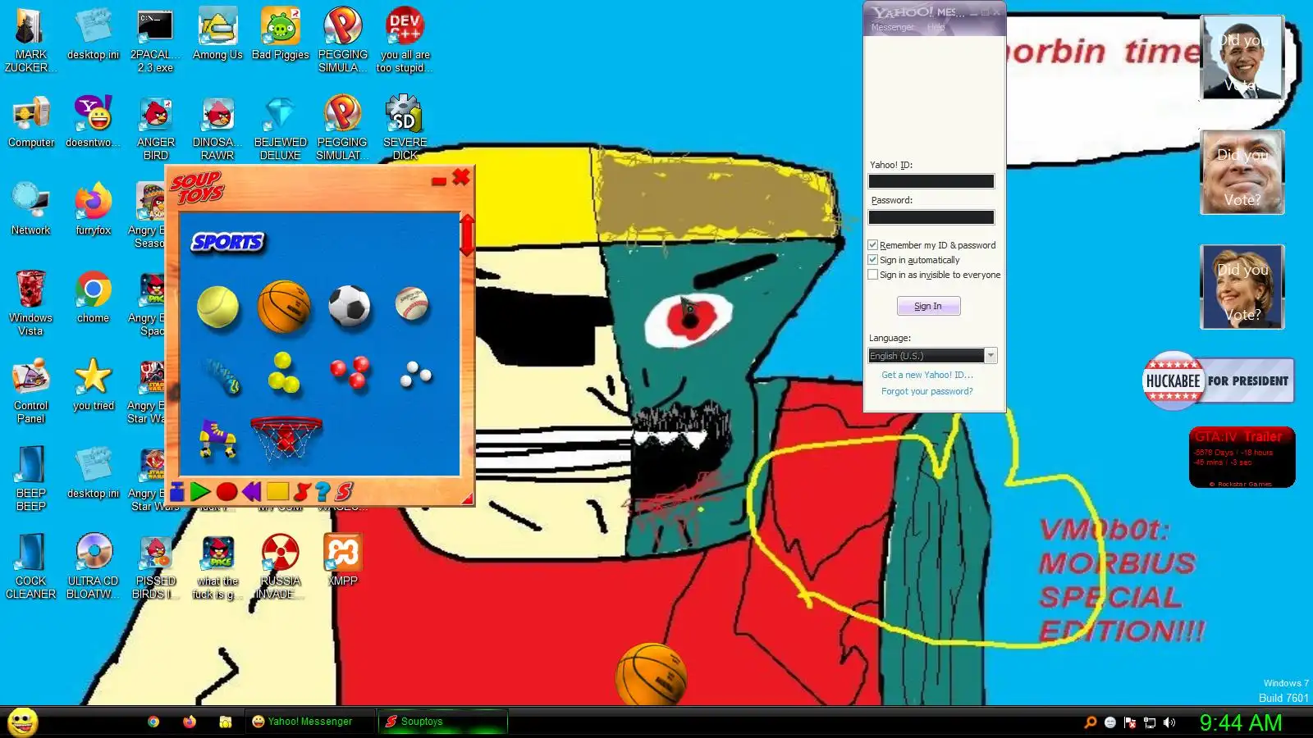Screen dimensions: 1313x738
Task: Click the pinned Firefox taskbar icon
Action: point(190,722)
